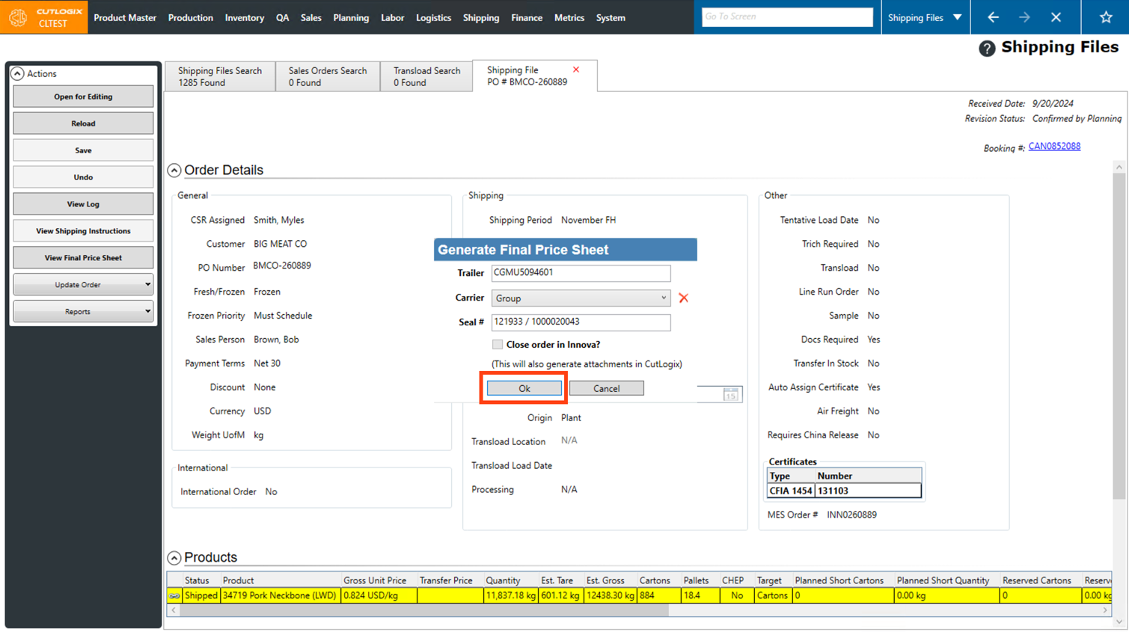Open booking link CAN0852088
Viewport: 1129px width, 632px height.
coord(1053,147)
